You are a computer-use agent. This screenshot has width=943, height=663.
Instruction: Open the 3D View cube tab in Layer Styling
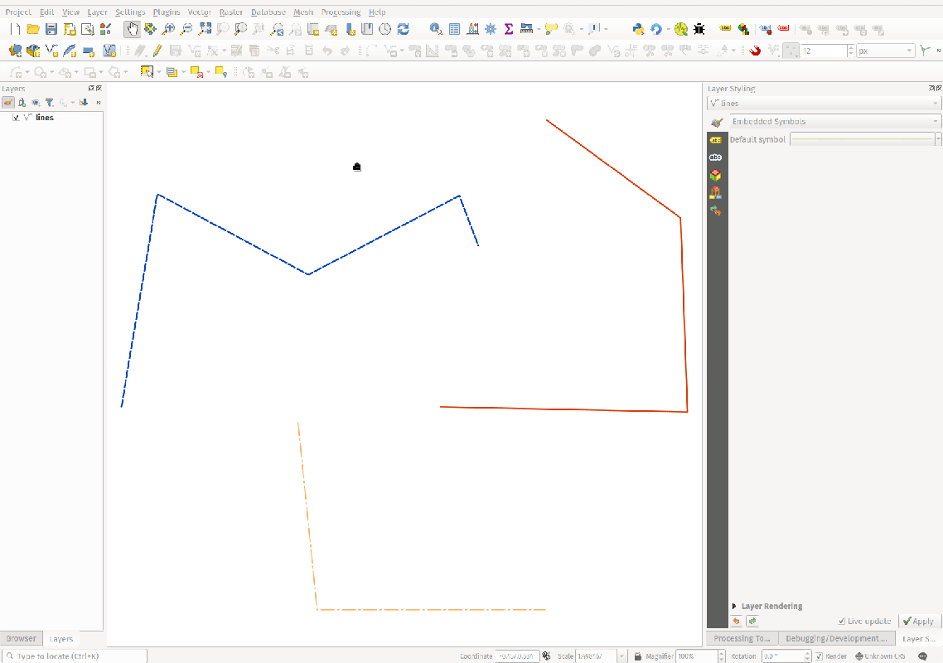tap(716, 175)
